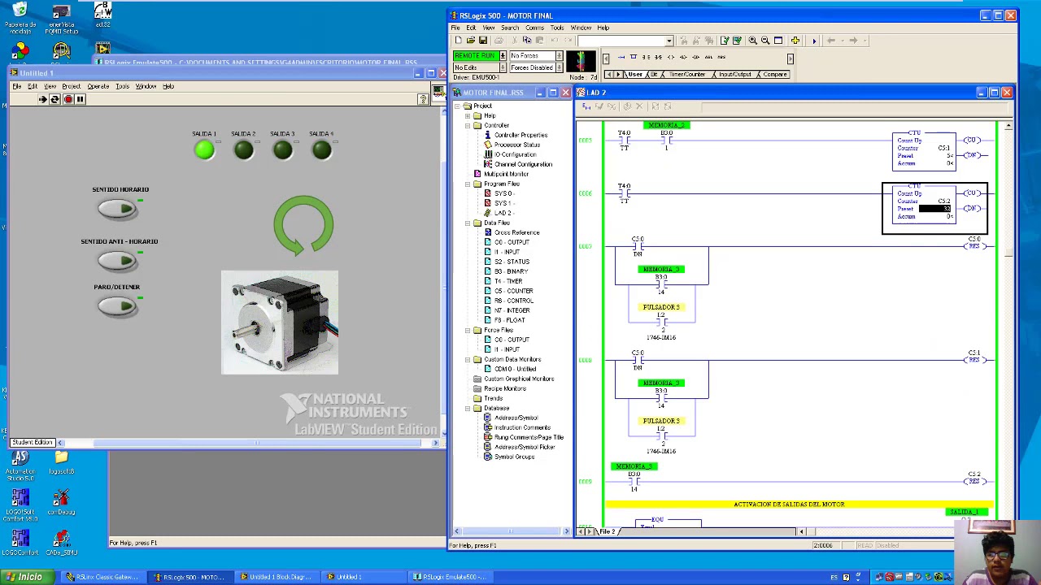
Task: Click Controller Properties info icon
Action: tap(488, 135)
